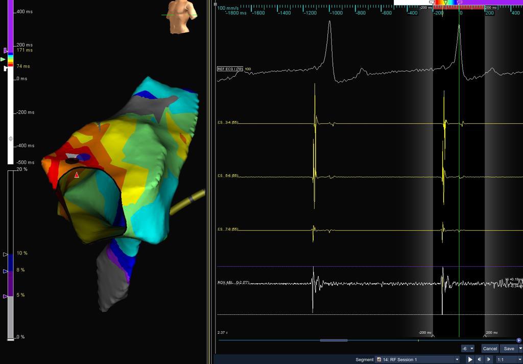Click the 5 % handle on the percentage scale
The height and width of the screenshot is (364, 523).
tap(5, 296)
